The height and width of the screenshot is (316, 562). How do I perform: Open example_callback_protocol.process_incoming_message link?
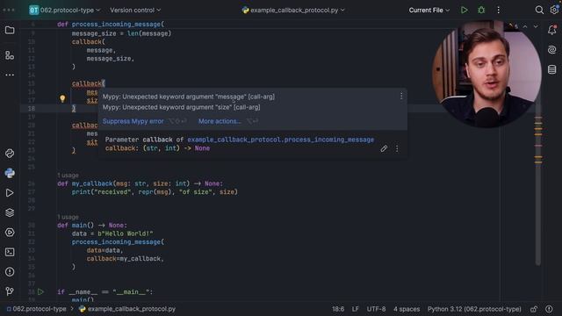click(280, 140)
